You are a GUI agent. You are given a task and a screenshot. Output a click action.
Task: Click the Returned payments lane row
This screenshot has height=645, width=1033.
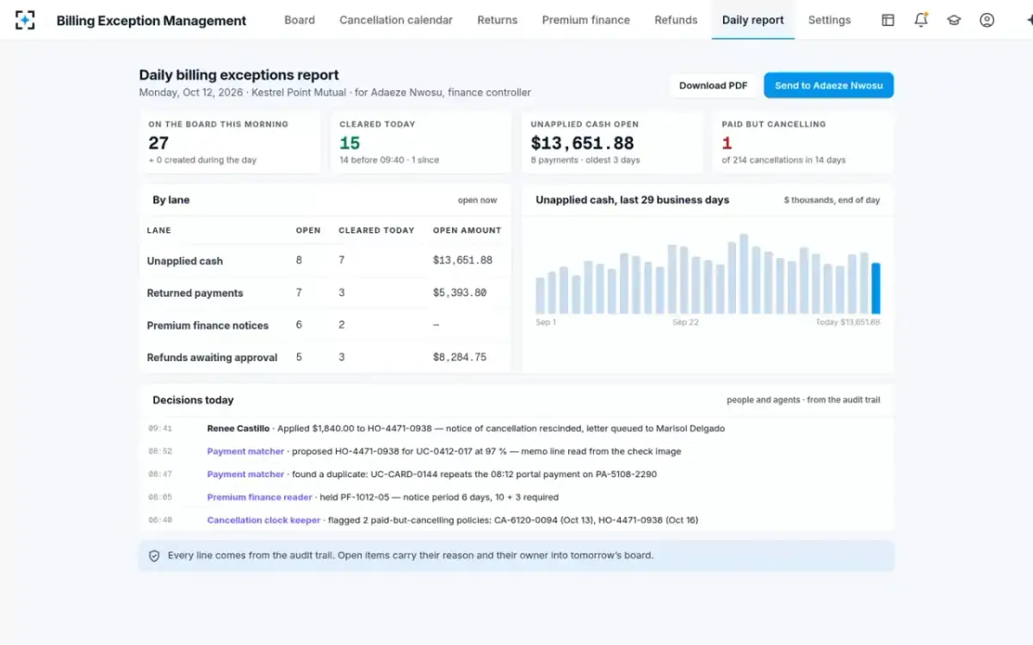pyautogui.click(x=325, y=292)
